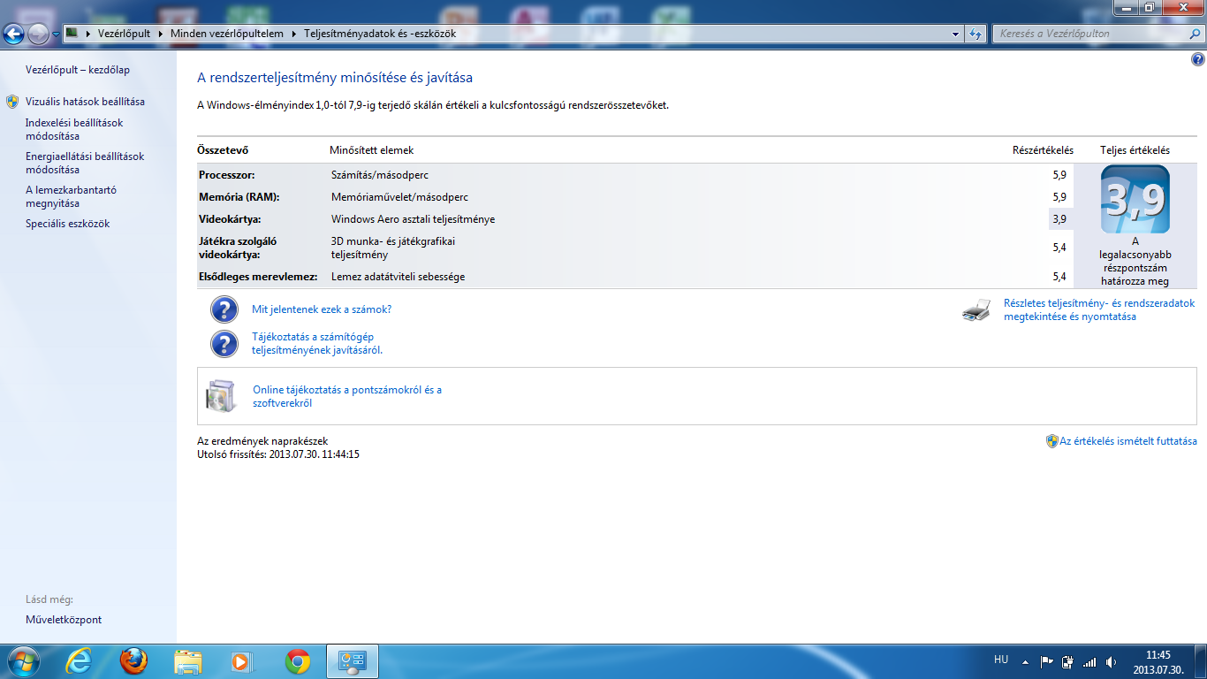Open Vezérlőpult – kezdőlap link

[x=78, y=70]
